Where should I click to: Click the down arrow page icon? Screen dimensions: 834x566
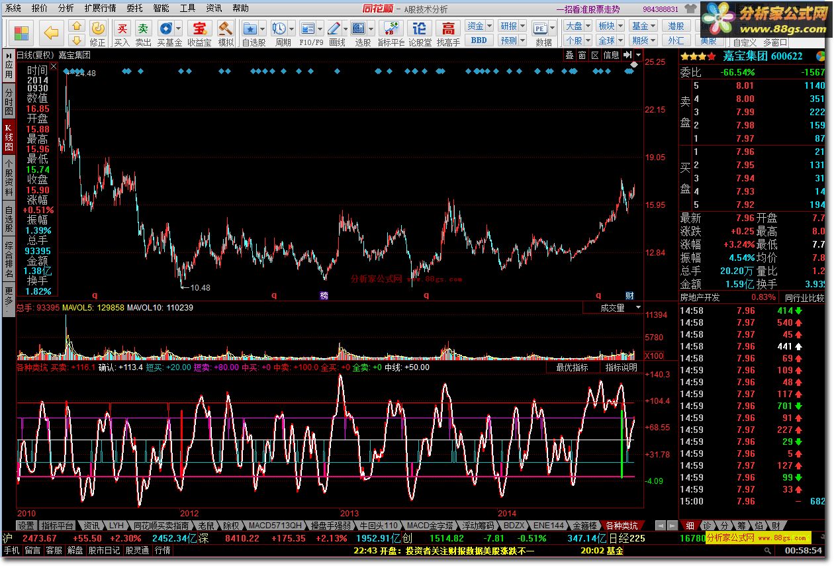[77, 40]
